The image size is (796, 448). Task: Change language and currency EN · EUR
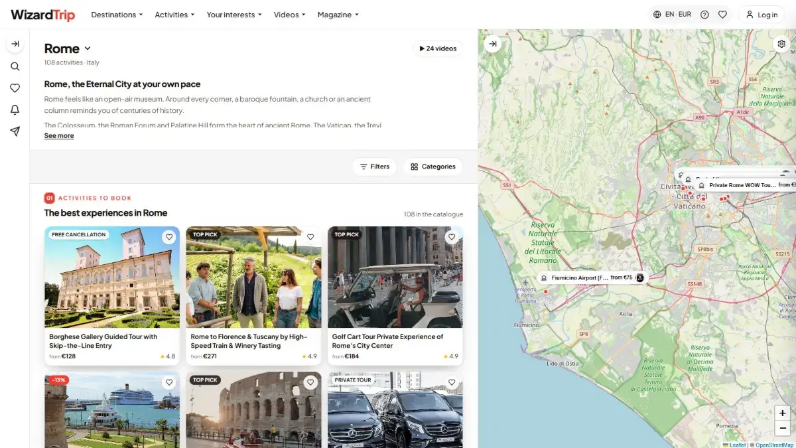click(x=672, y=15)
